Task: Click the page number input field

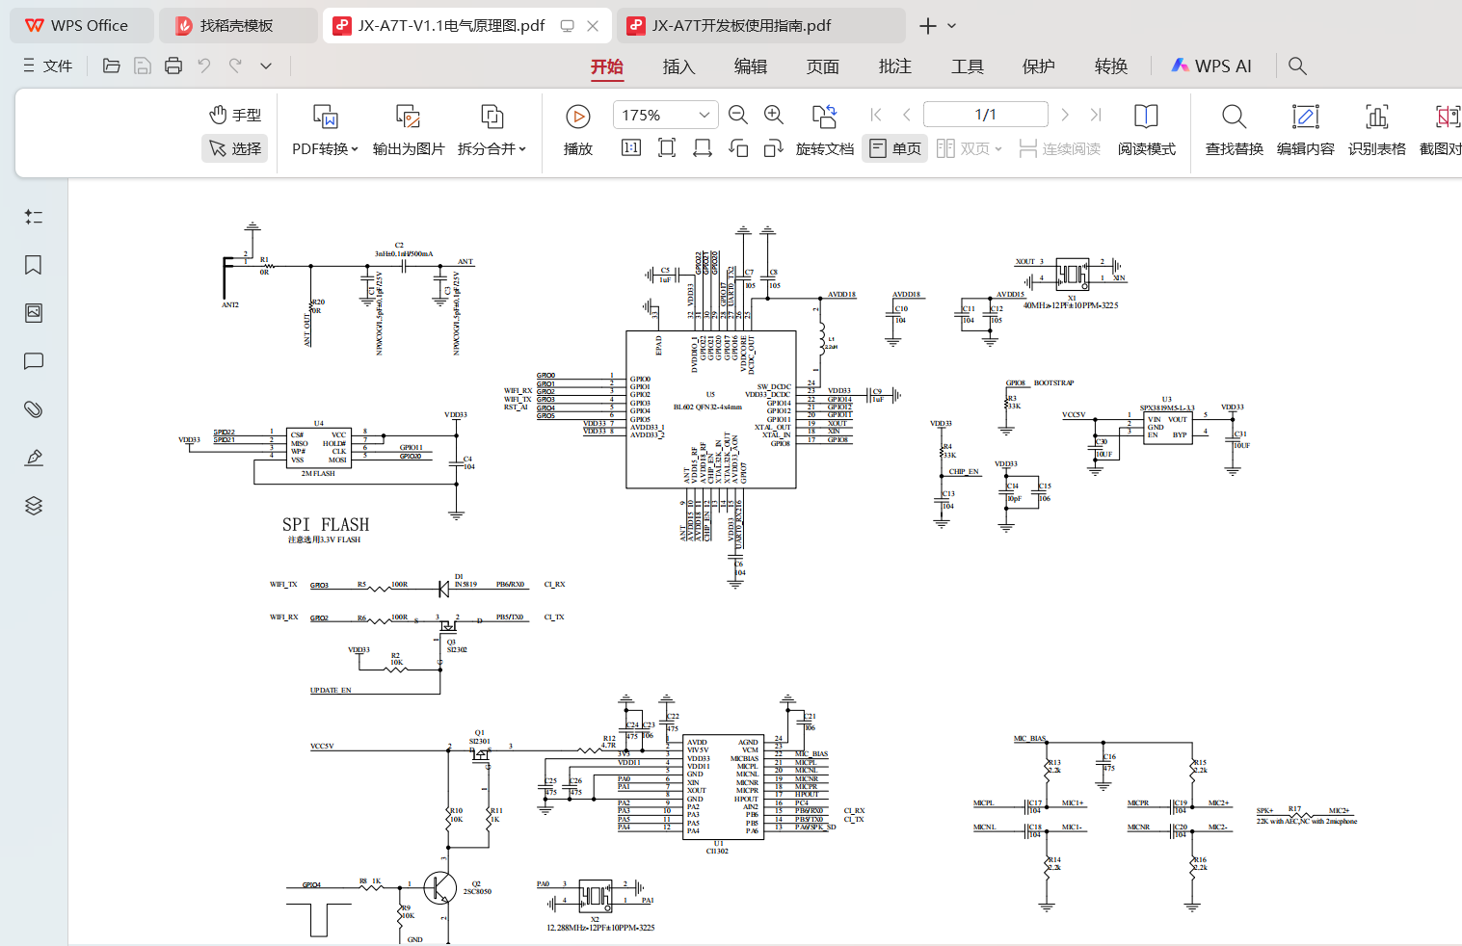Action: point(985,115)
